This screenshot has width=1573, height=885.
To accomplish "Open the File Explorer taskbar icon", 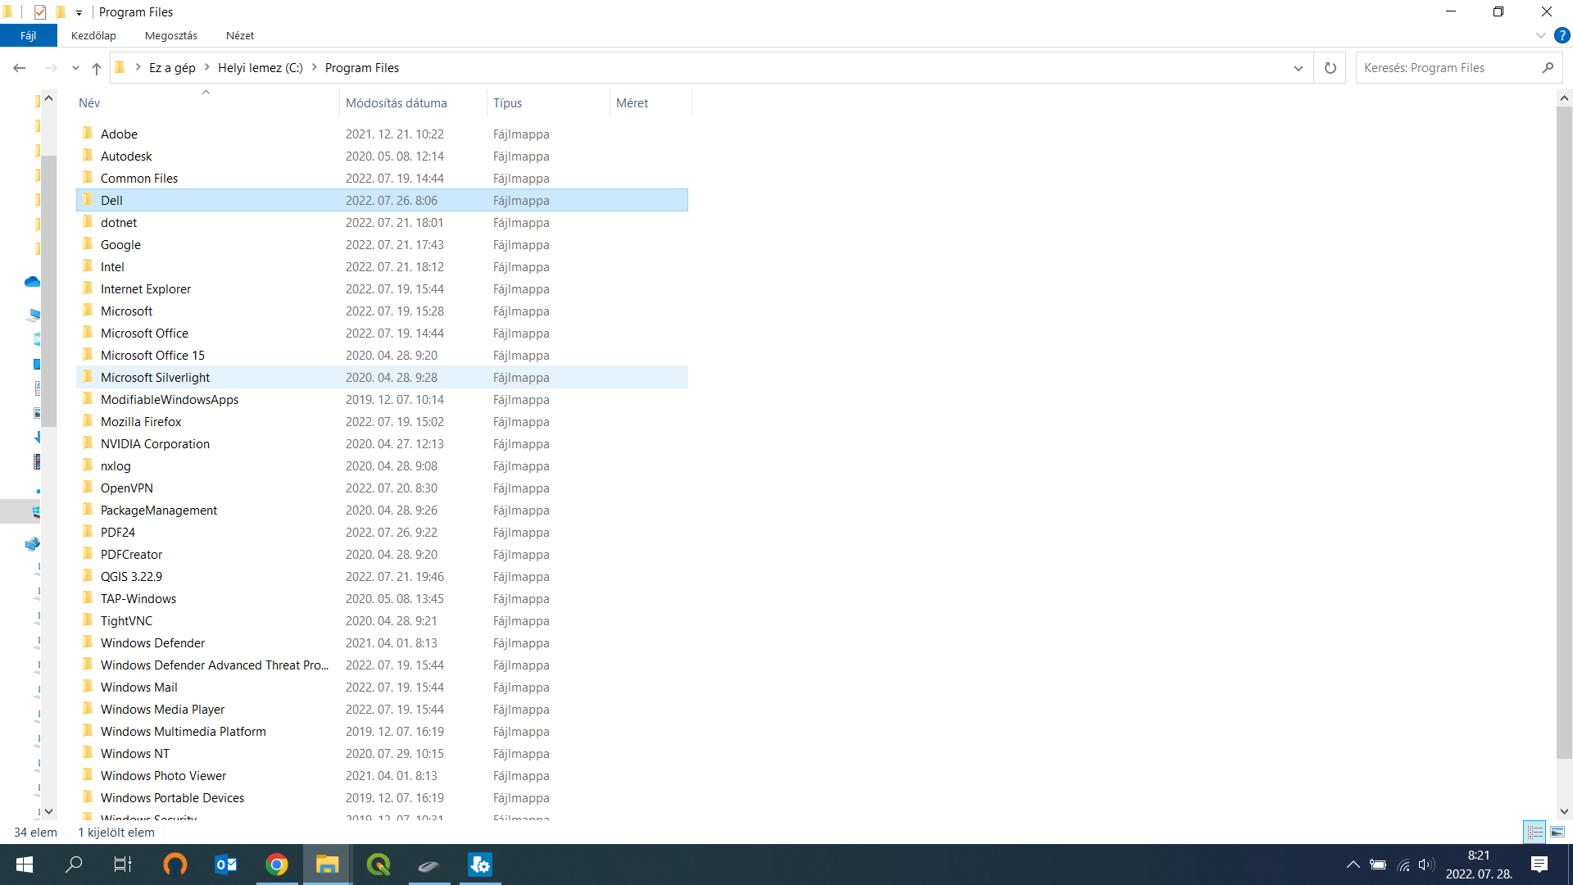I will click(x=328, y=865).
